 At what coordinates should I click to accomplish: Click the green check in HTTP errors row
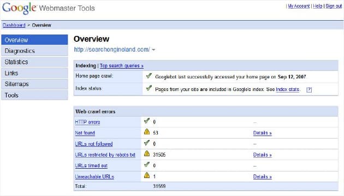(147, 121)
